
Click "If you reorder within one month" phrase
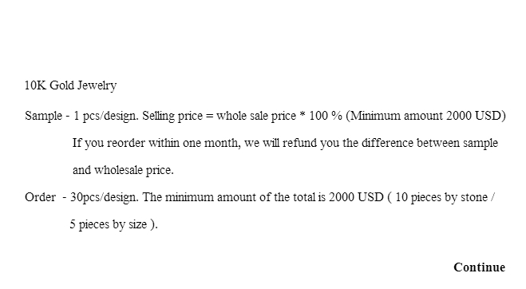point(156,143)
